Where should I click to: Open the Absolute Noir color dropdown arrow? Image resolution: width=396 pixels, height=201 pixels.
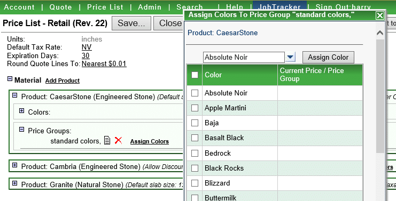click(x=290, y=57)
